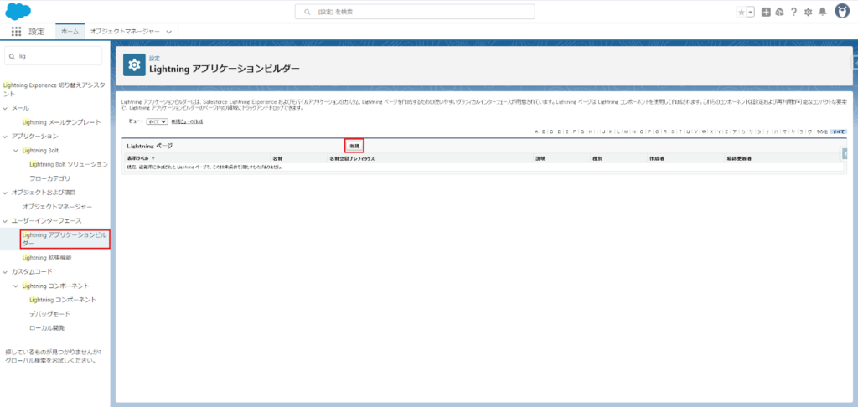Click the favorites star icon
Viewport: 858px width, 407px height.
coord(742,12)
